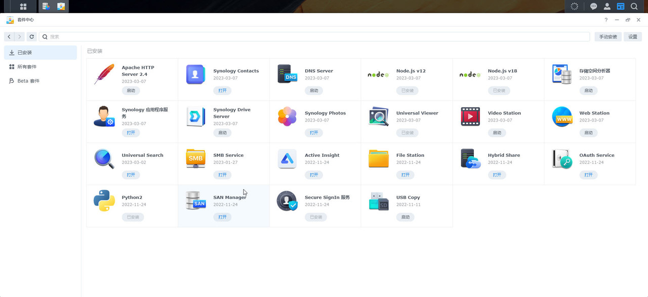Click 打开 under Synology Contacts
Screen dimensions: 648x297
tap(222, 91)
